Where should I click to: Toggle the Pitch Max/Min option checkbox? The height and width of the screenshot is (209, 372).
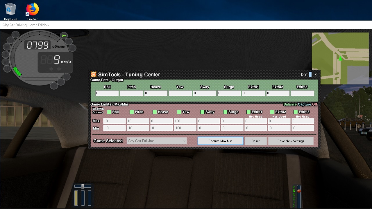[x=132, y=112]
